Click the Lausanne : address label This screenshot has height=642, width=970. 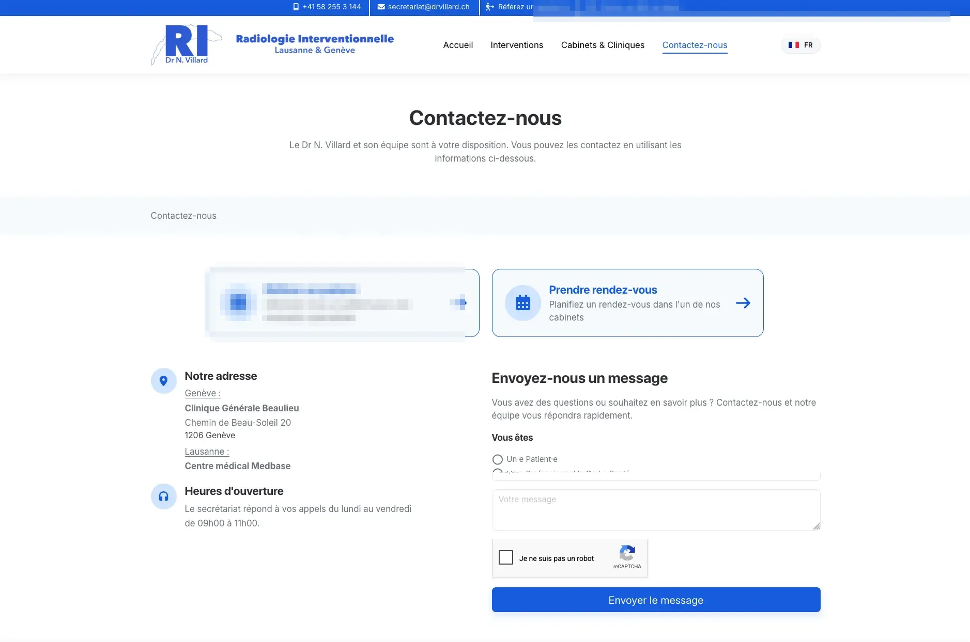(x=207, y=452)
